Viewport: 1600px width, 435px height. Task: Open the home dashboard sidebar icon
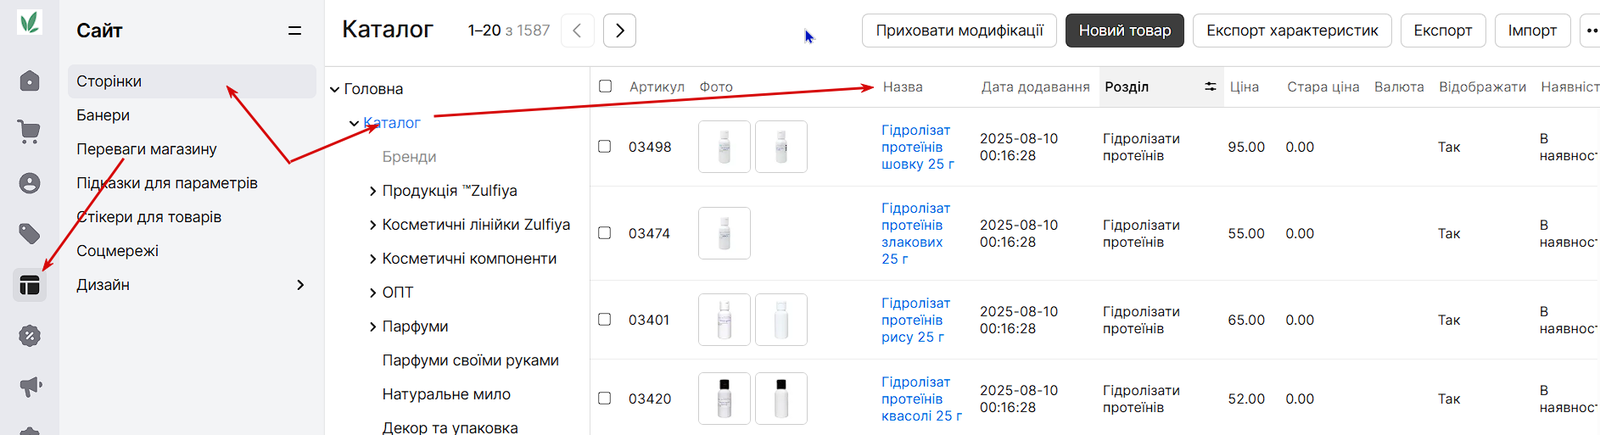click(x=30, y=81)
